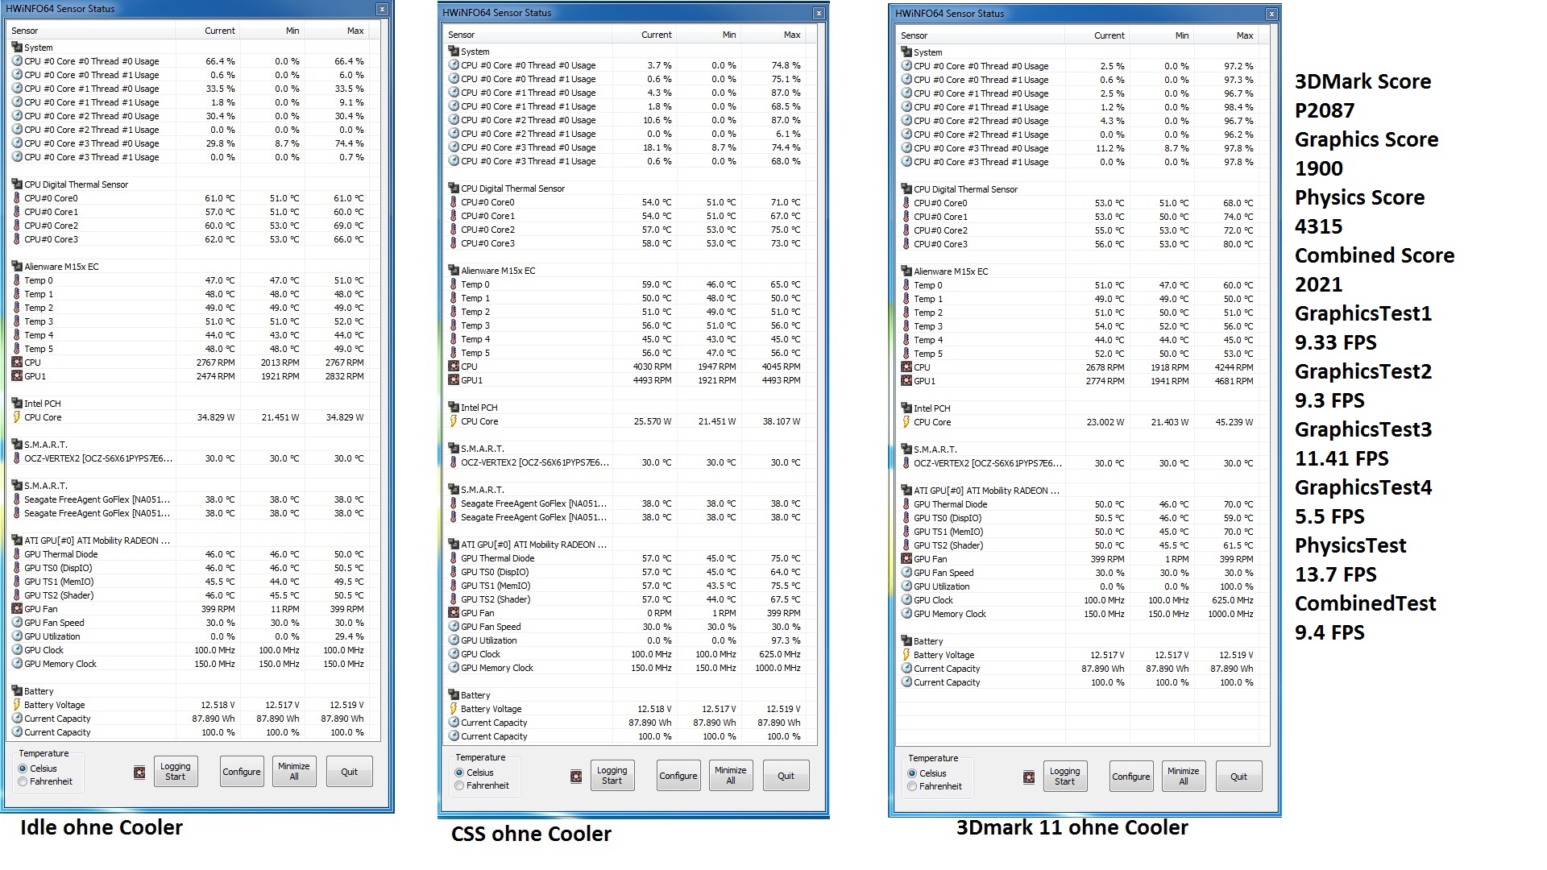This screenshot has height=870, width=1547.
Task: Click GPU1 fan icon in CSS window
Action: pos(454,380)
